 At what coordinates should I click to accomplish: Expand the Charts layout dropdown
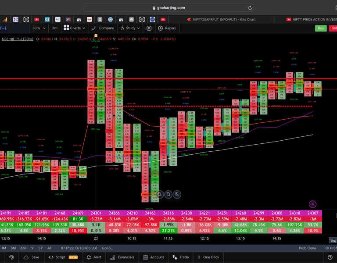[x=84, y=28]
